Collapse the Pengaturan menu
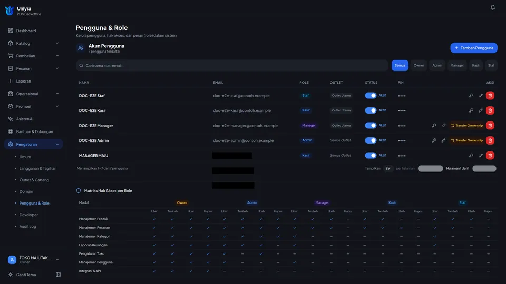506x284 pixels. click(34, 144)
